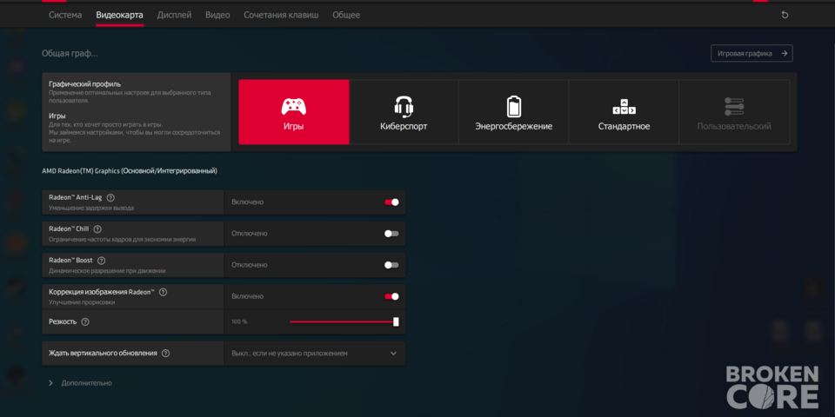The height and width of the screenshot is (417, 835).
Task: Select the Энергосбережение profile tile
Action: click(x=513, y=112)
